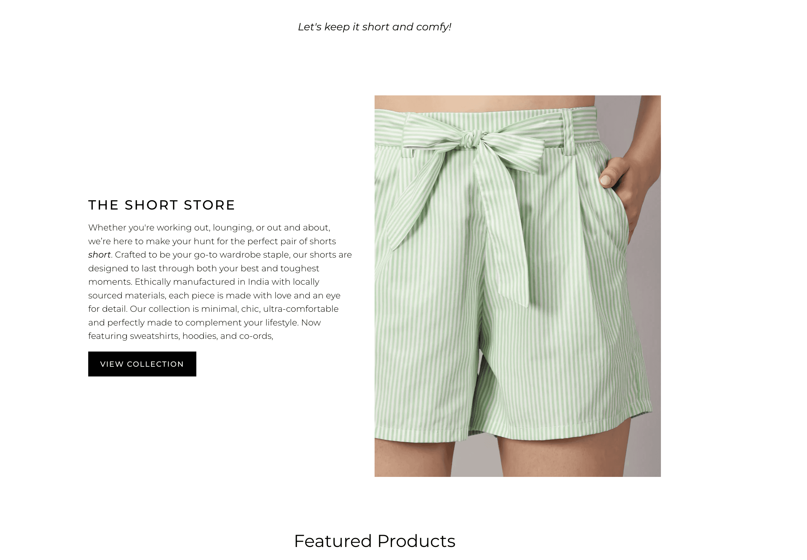Click the 'ultra-comfortable' word in the paragraph
The image size is (807, 560).
tap(301, 309)
